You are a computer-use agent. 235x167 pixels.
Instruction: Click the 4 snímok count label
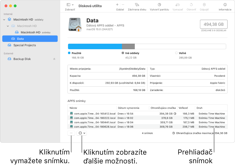coord(147,133)
